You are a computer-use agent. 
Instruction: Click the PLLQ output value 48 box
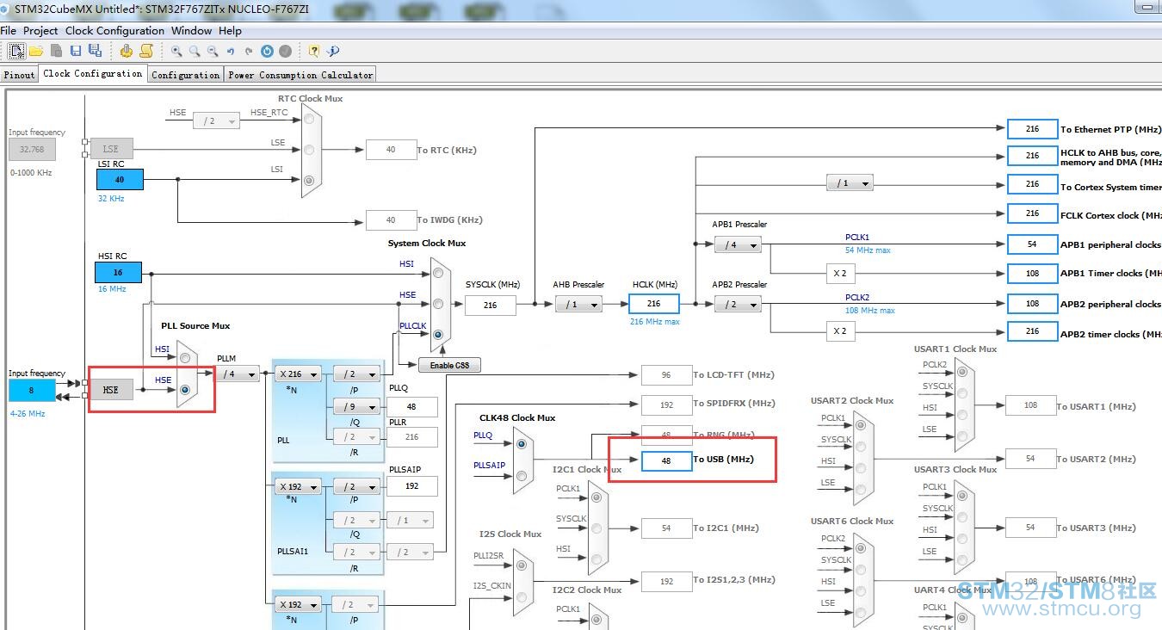pos(411,406)
